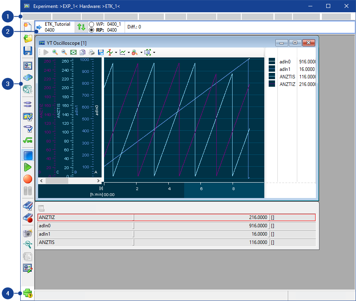356x301 pixels.
Task: Click the green Start Measurement play button
Action: [x=28, y=167]
